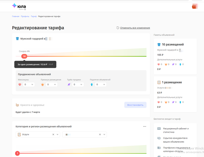Click the services icon inside Услуги dropdown

19,134
